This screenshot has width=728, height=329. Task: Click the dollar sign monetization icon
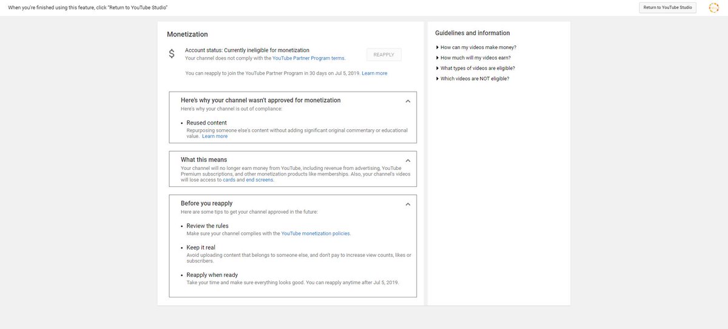[x=172, y=53]
